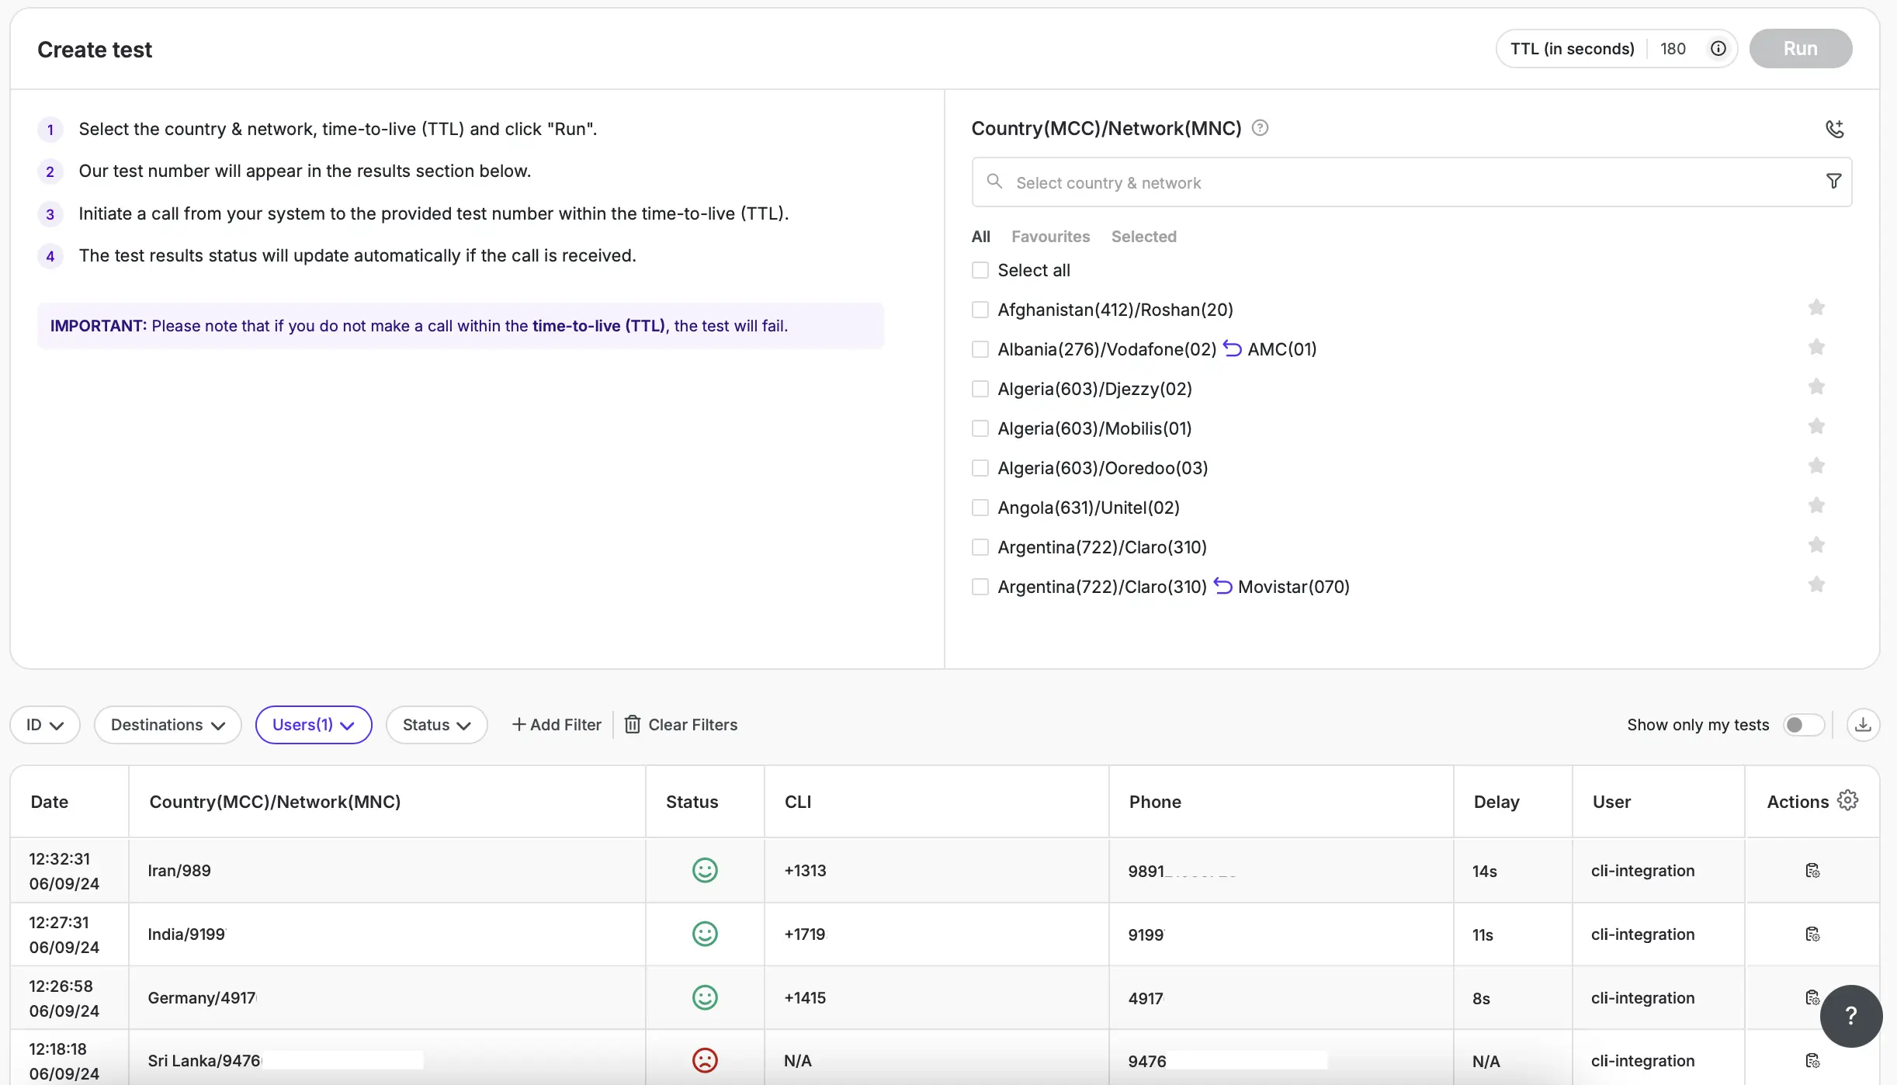Open the help question mark bubble
1897x1085 pixels.
click(1851, 1016)
